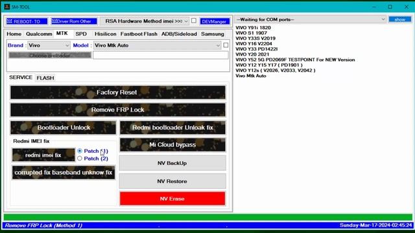Select the Patch (2) radio button

point(80,159)
